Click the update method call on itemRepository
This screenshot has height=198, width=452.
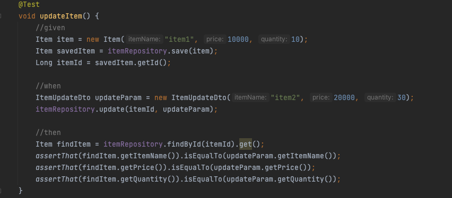(x=112, y=110)
